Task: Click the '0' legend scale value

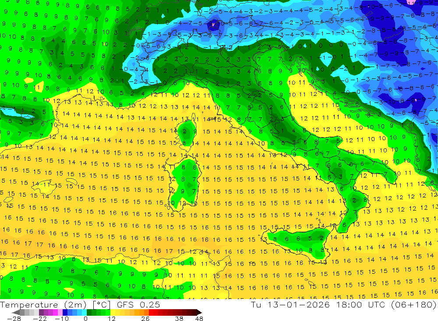Action: point(85,318)
